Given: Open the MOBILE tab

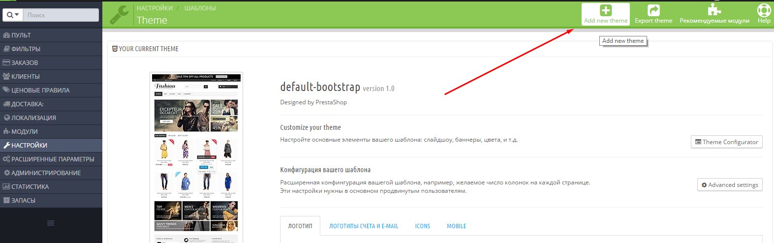Looking at the screenshot, I should (456, 226).
